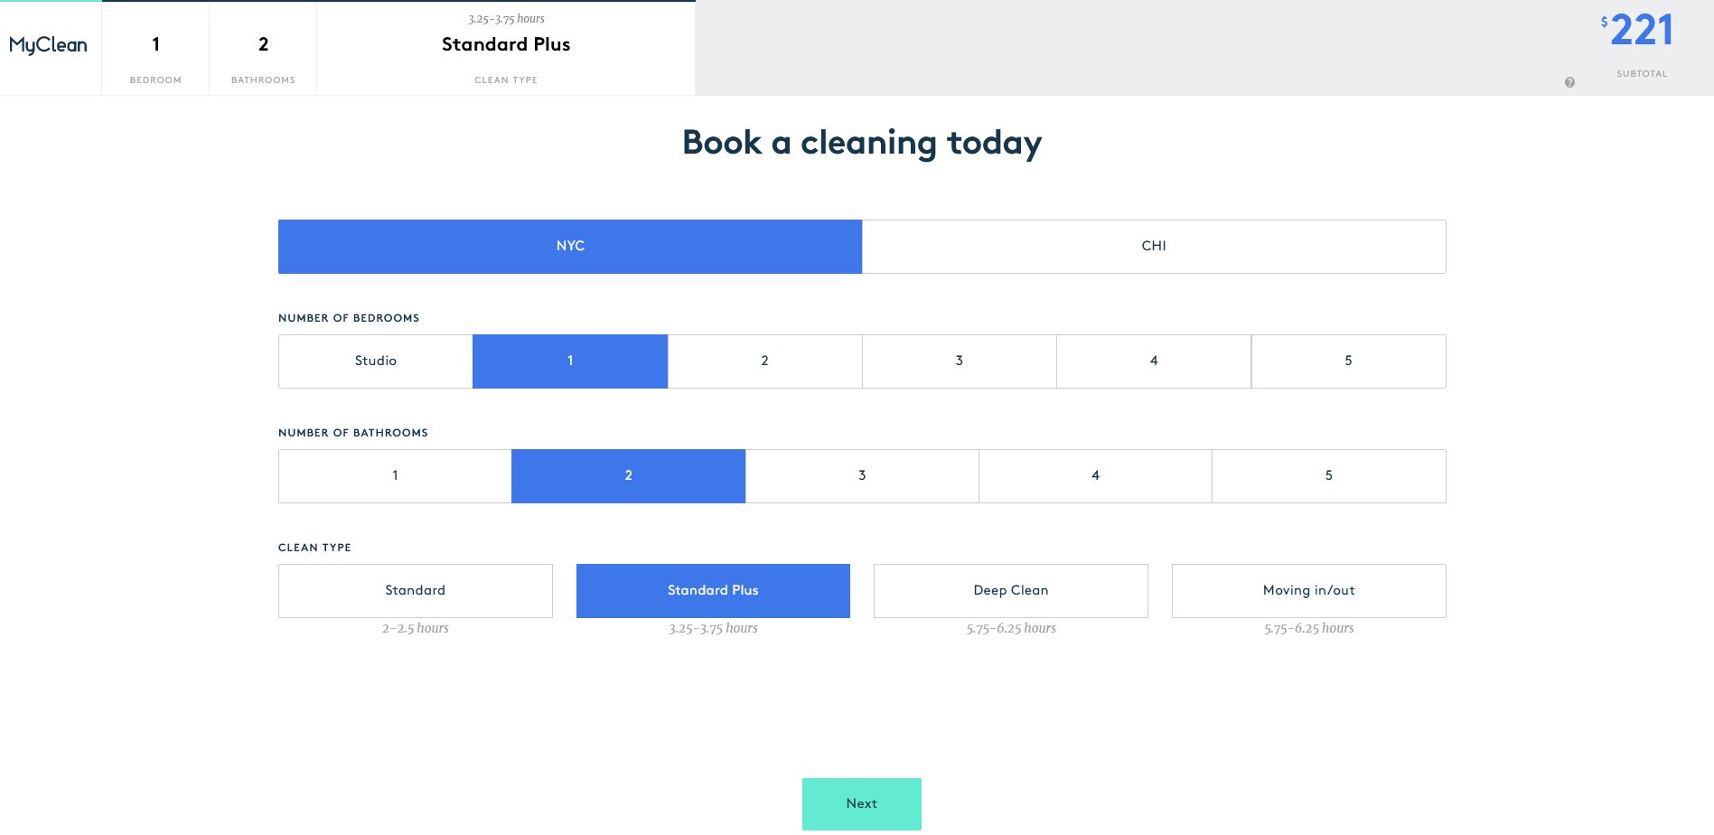Pick 3 bedrooms
This screenshot has width=1714, height=835.
(959, 361)
